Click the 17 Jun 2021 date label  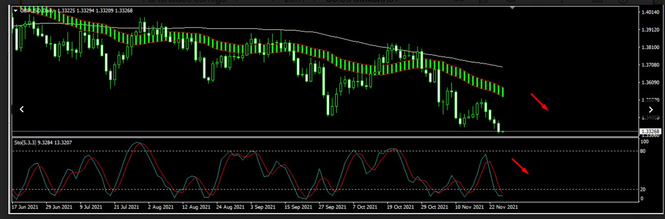[x=25, y=207]
